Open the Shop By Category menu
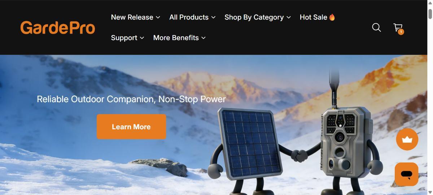Screen dimensions: 433x195 point(254,17)
